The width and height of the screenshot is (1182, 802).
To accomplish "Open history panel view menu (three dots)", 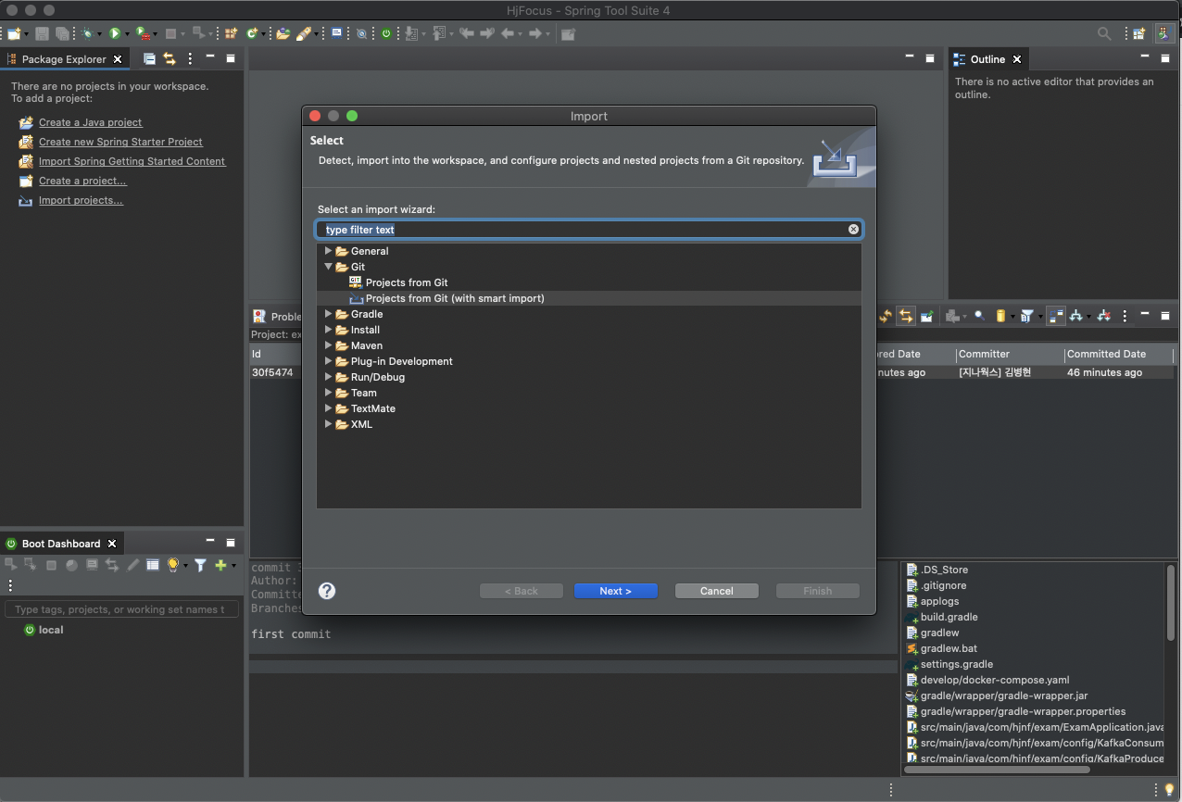I will (x=1125, y=316).
